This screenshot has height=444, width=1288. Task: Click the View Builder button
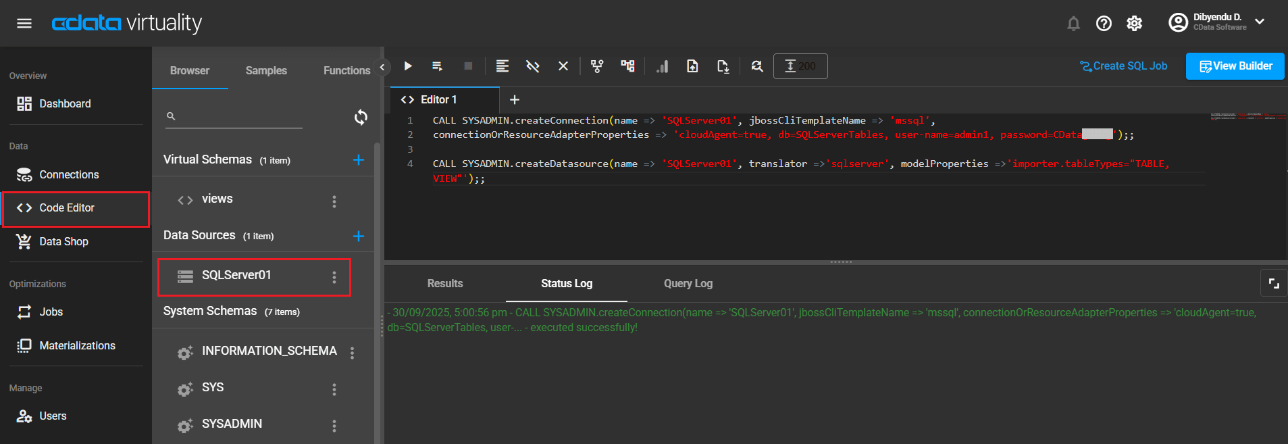point(1235,66)
